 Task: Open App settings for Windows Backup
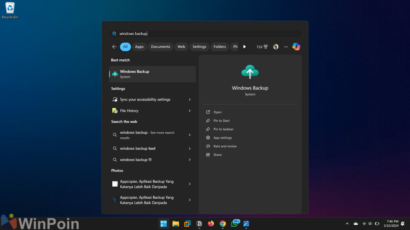click(222, 138)
